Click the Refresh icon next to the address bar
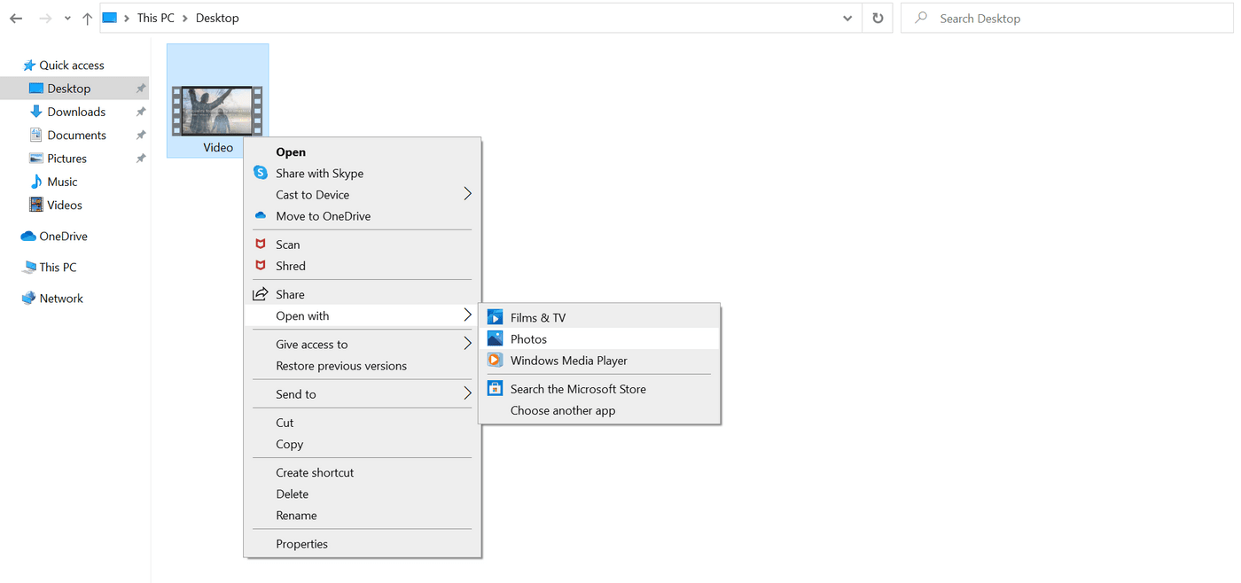Viewport: 1241px width, 583px height. click(877, 18)
